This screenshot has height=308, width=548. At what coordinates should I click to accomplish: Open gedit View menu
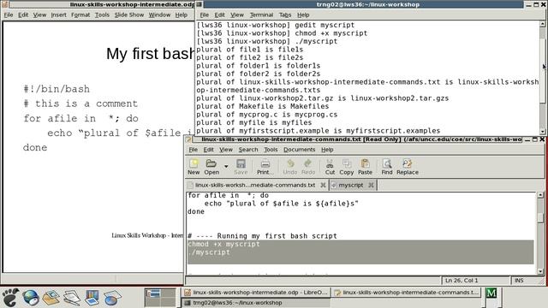coord(226,150)
